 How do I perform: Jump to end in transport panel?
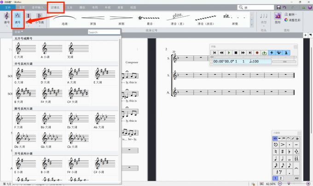click(250, 52)
